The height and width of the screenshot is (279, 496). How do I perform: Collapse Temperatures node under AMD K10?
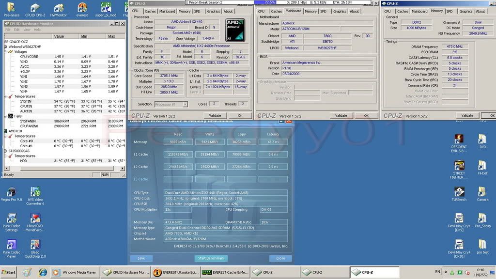pos(5,136)
